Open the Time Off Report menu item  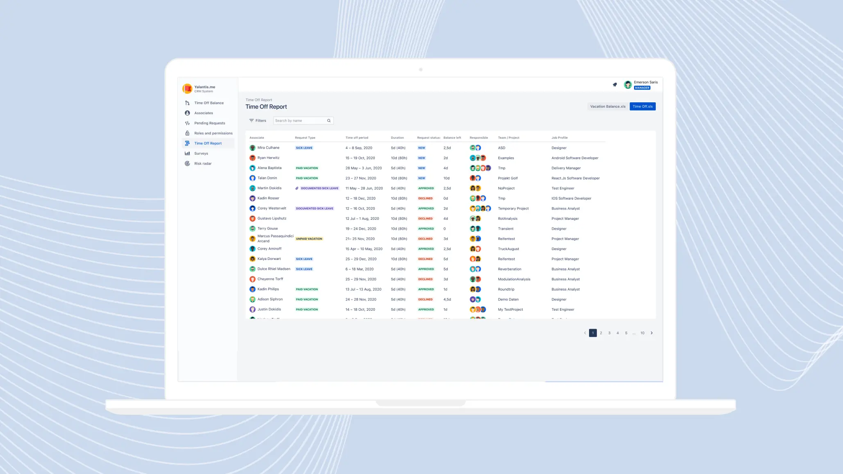208,143
